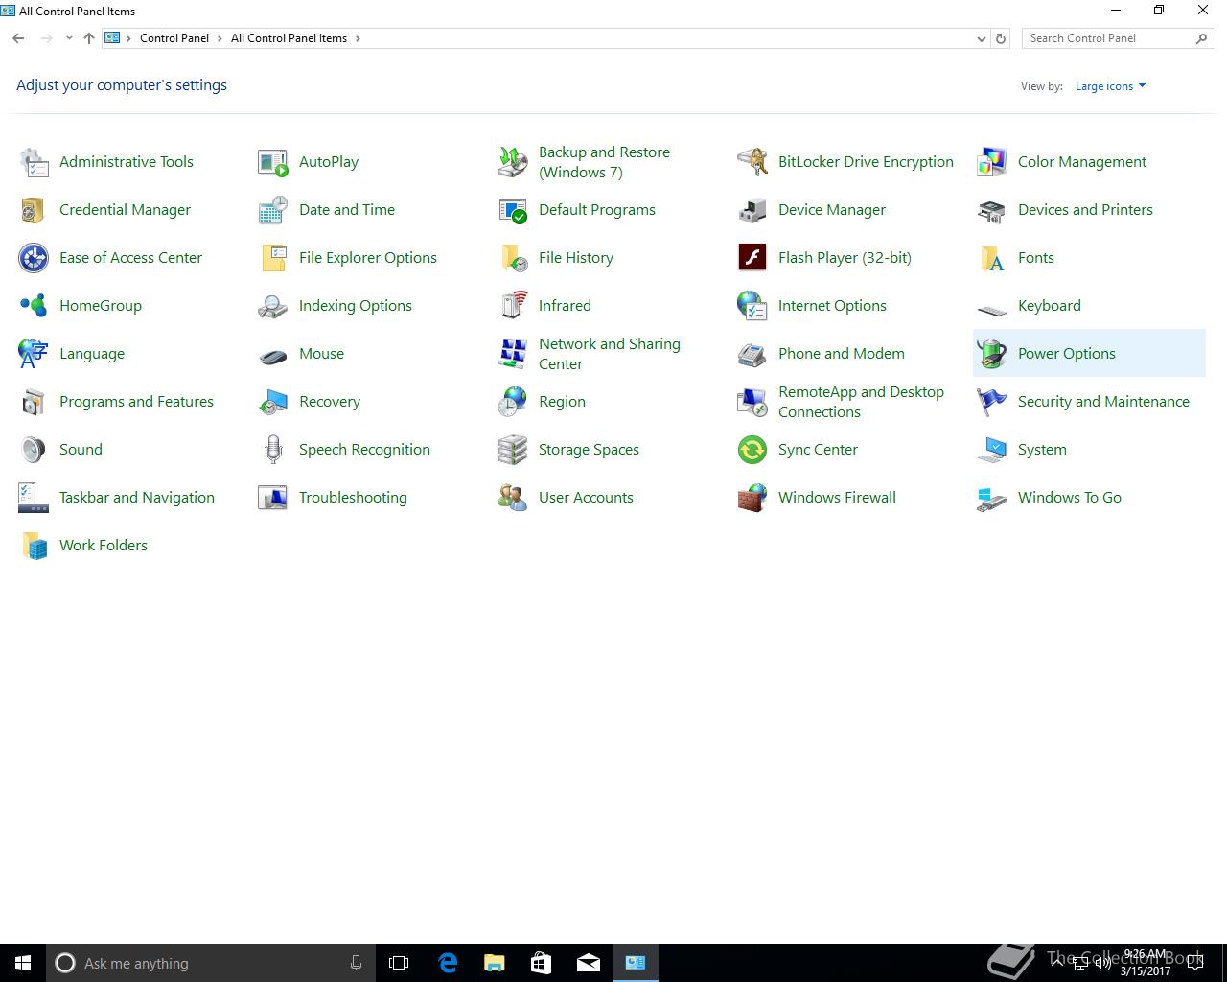The width and height of the screenshot is (1227, 982).
Task: Click Windows To Go link
Action: pyautogui.click(x=1070, y=498)
